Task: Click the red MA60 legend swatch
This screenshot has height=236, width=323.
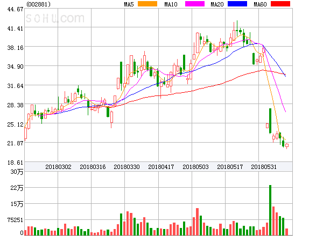Action: click(x=280, y=4)
